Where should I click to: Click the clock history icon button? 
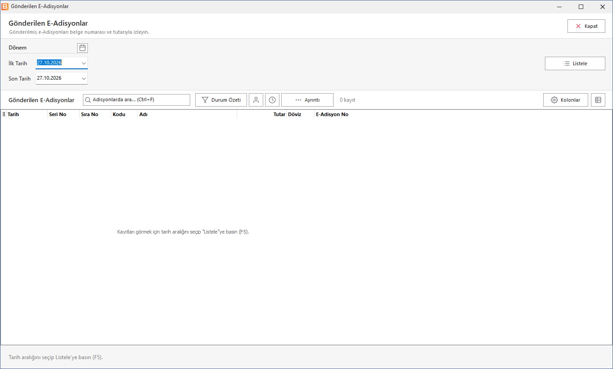click(x=272, y=100)
